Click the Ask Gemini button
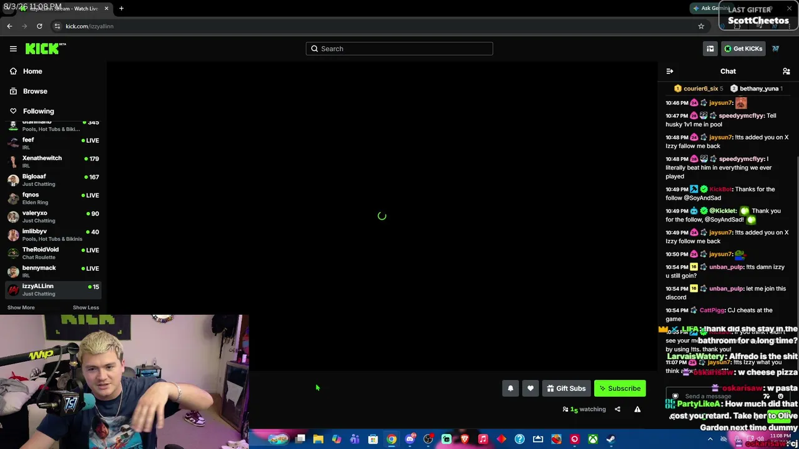Viewport: 799px width, 449px height. point(712,8)
